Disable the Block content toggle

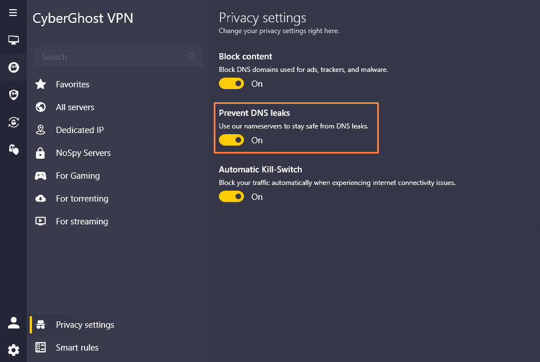(x=231, y=83)
